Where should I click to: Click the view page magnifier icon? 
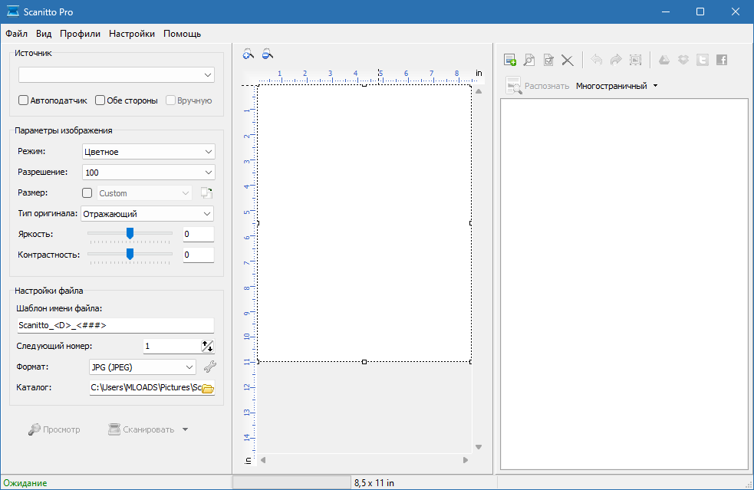pyautogui.click(x=529, y=60)
